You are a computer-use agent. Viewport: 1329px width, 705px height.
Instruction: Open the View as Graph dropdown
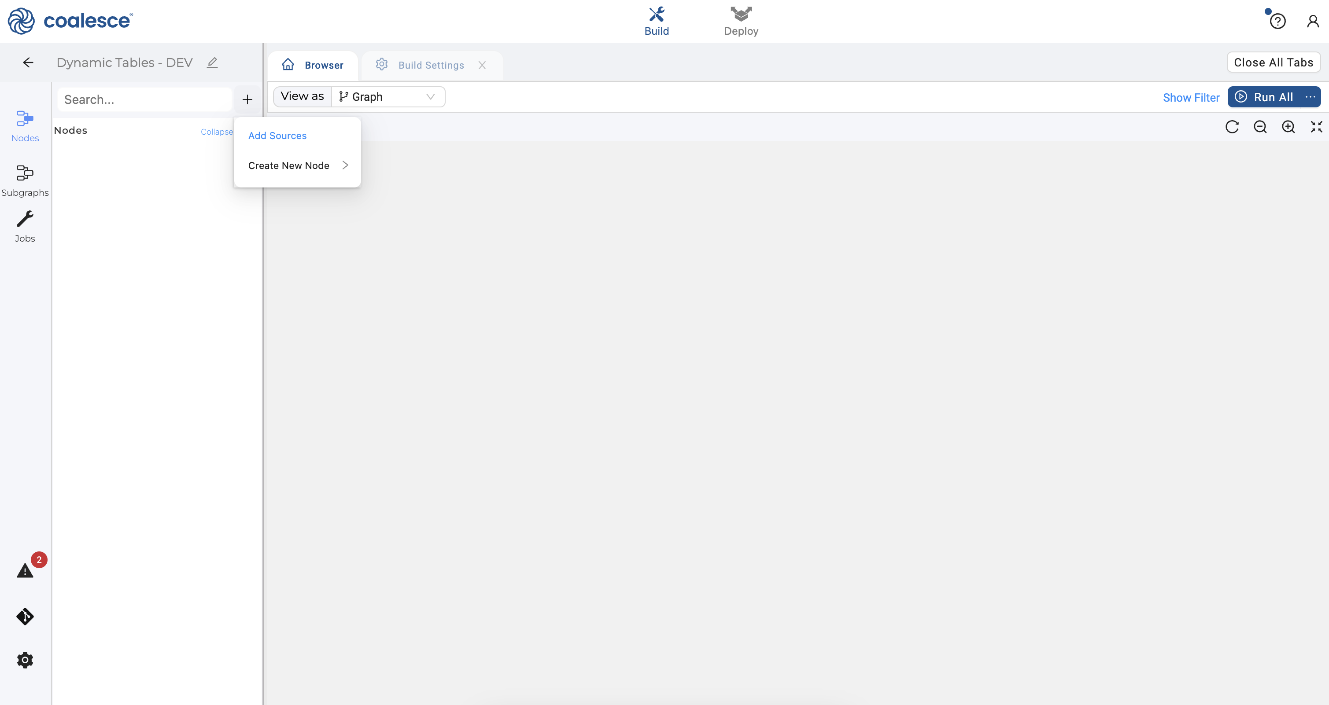(388, 97)
